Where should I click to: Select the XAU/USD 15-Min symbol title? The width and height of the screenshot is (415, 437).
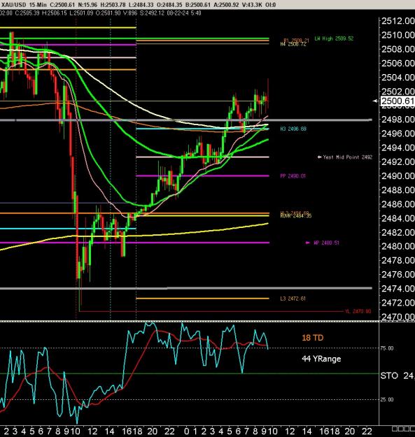[24, 5]
